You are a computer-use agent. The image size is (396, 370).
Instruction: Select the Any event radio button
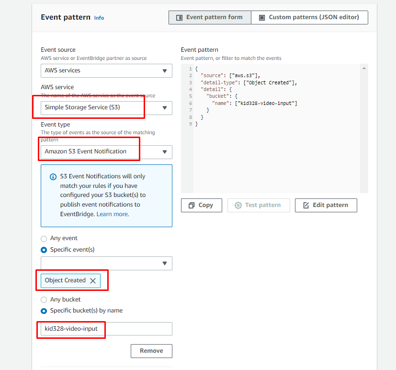(44, 238)
